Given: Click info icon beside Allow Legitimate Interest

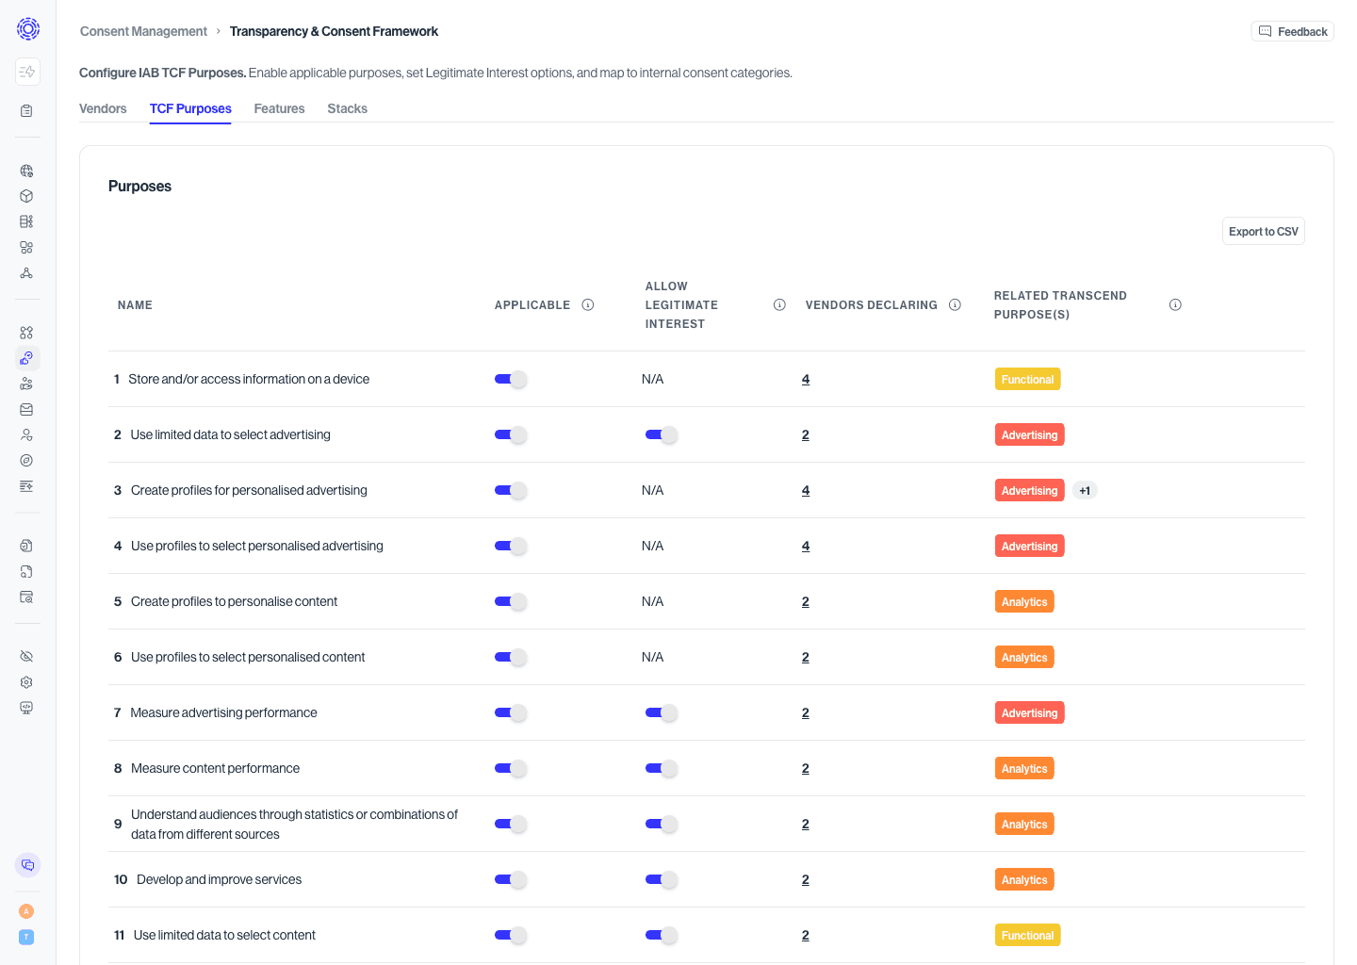Looking at the screenshot, I should click(x=779, y=304).
